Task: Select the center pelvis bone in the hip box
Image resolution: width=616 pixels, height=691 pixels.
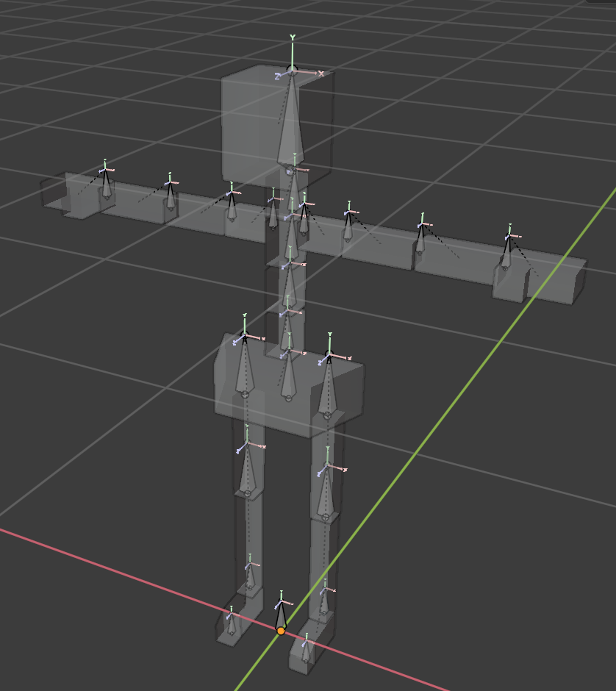Action: pos(289,377)
